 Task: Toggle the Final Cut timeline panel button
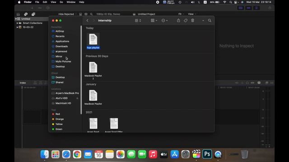pyautogui.click(x=248, y=8)
